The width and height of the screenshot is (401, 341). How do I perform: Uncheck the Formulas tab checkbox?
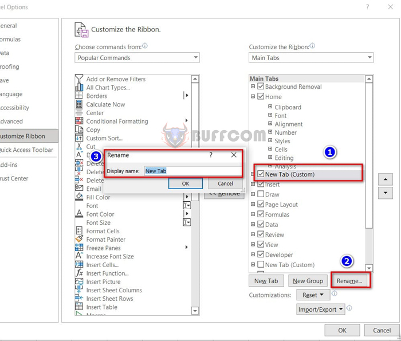coord(261,214)
